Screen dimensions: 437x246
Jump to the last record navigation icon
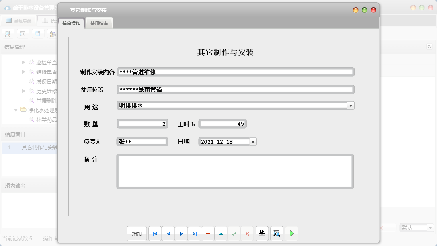194,234
